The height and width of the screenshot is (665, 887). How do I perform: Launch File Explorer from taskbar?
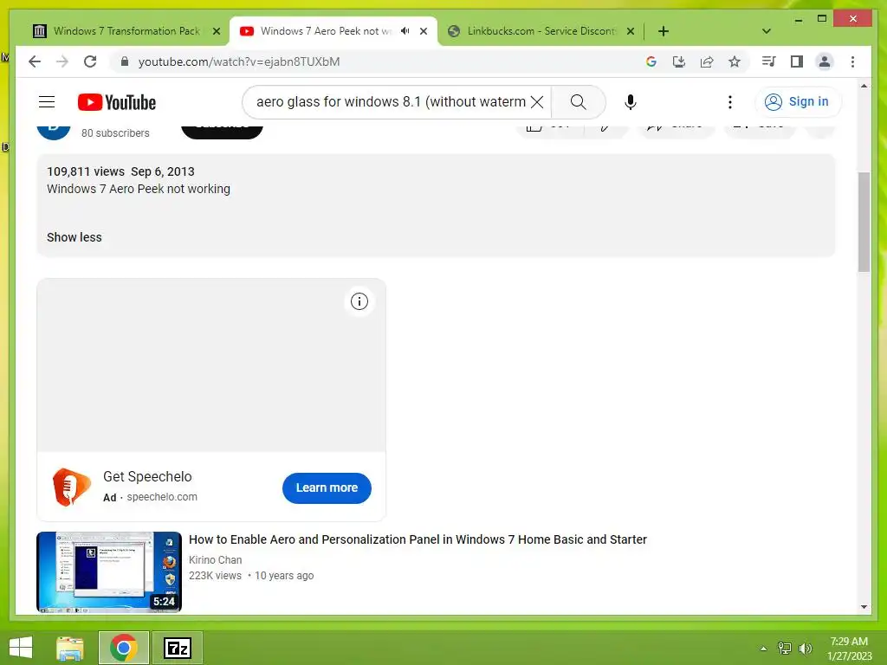[70, 648]
